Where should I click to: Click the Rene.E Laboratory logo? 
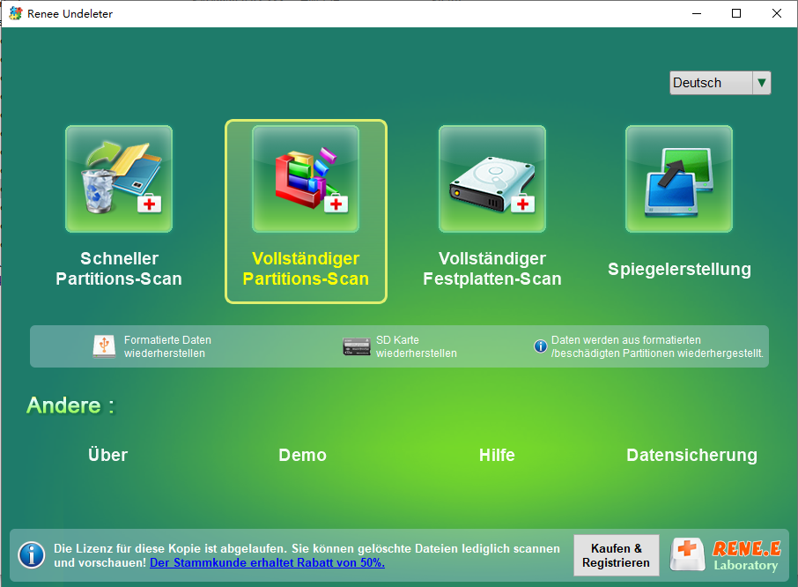pyautogui.click(x=726, y=555)
